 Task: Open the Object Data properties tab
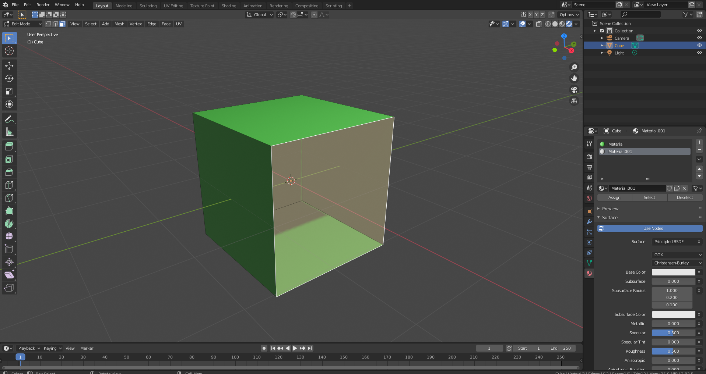(x=589, y=263)
